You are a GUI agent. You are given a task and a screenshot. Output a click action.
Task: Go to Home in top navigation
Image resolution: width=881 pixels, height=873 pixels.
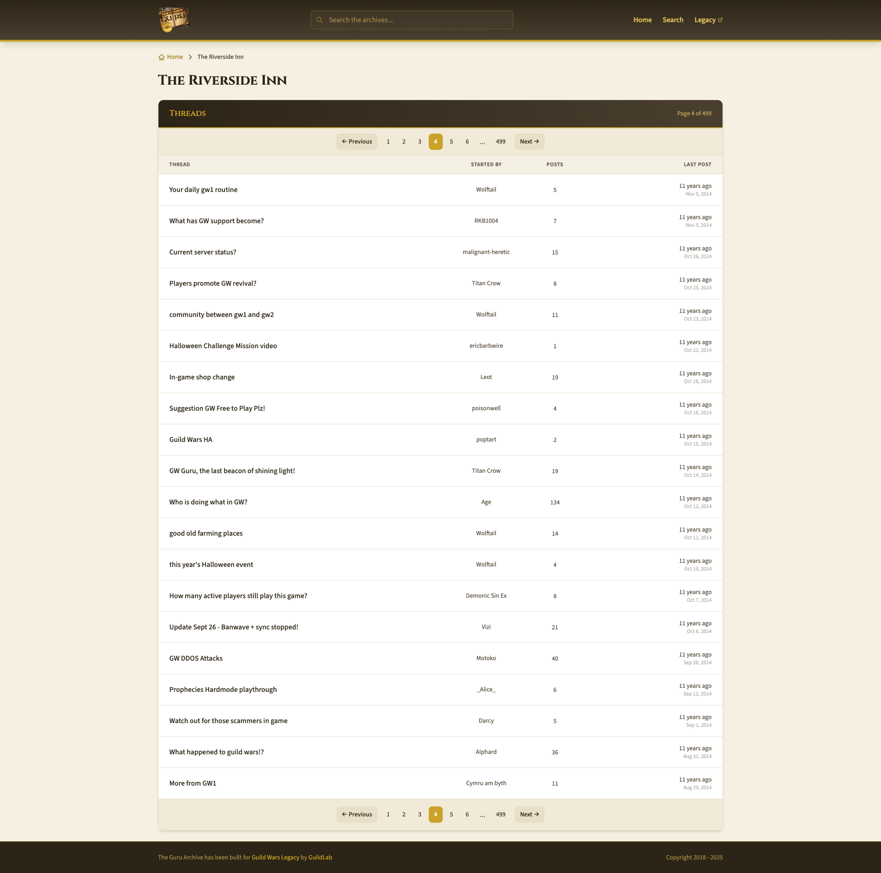tap(642, 20)
